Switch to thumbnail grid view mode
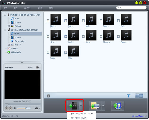The height and width of the screenshot is (120, 149). [141, 96]
